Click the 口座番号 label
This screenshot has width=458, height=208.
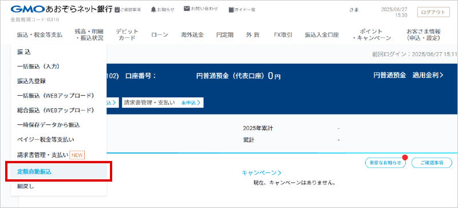(x=141, y=76)
